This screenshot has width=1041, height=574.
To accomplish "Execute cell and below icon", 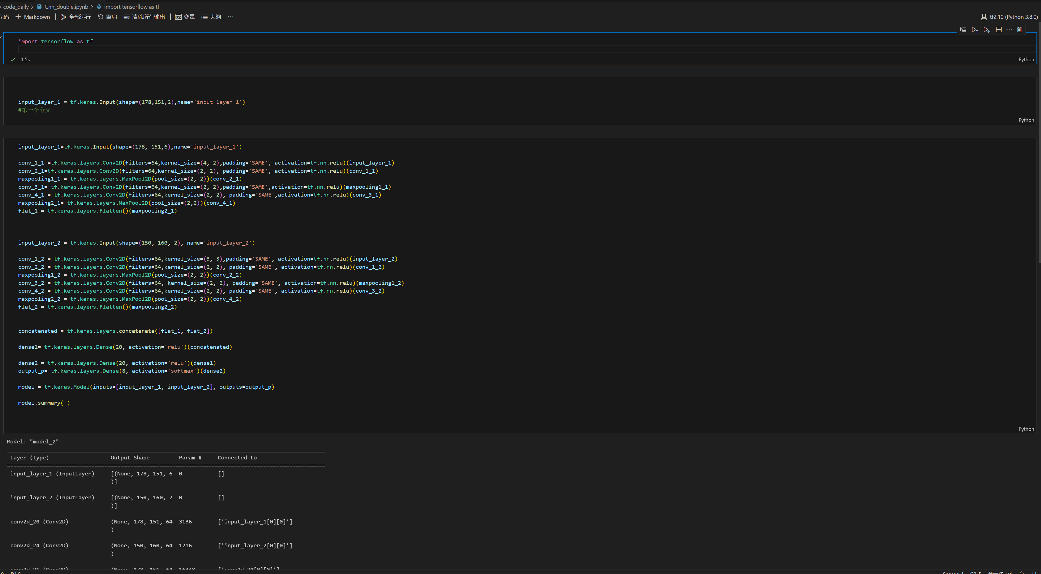I will tap(986, 30).
